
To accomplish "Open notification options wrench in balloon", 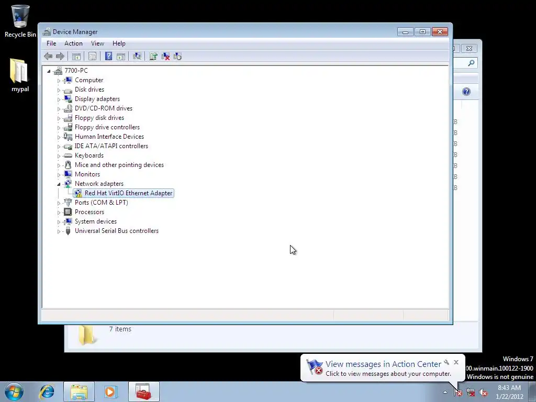I will point(446,362).
